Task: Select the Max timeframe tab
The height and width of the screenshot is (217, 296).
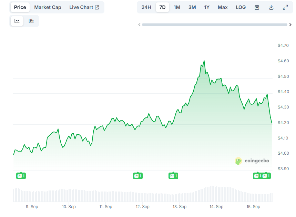Action: 223,7
